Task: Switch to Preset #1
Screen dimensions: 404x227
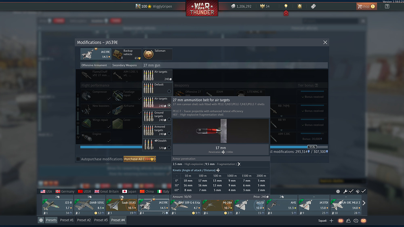Action: point(67,220)
